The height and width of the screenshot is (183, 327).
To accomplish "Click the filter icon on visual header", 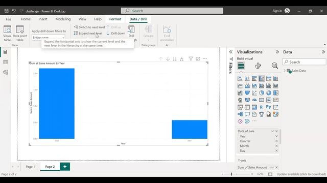I will [x=191, y=59].
